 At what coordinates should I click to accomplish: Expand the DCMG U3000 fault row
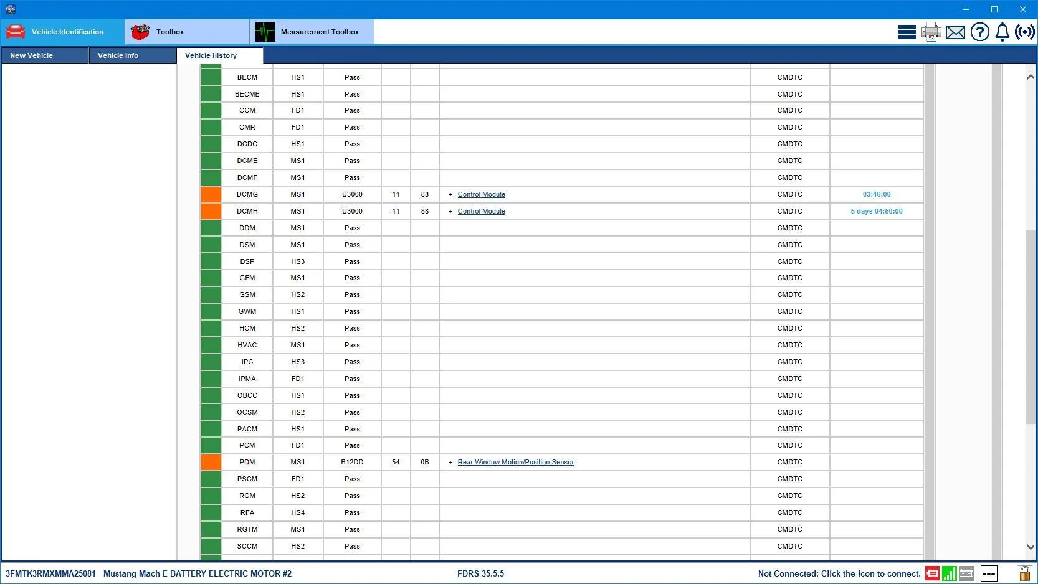pyautogui.click(x=450, y=194)
